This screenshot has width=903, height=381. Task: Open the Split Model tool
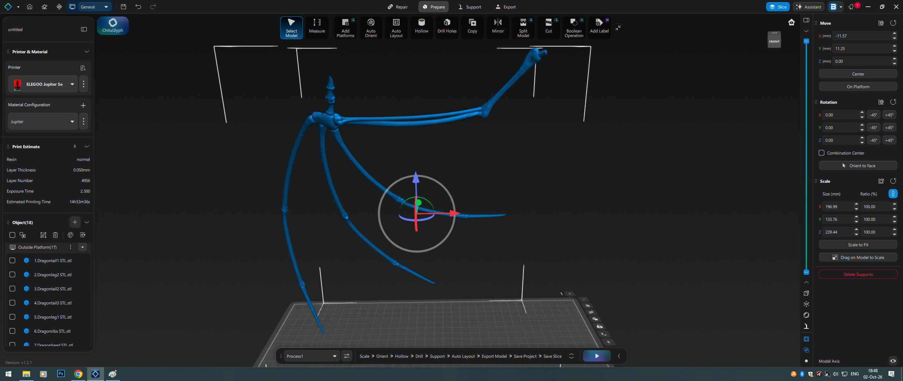[523, 27]
